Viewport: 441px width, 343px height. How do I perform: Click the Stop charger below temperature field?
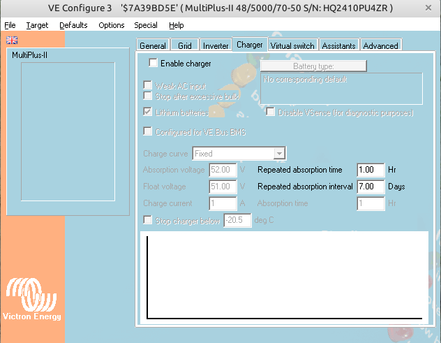pyautogui.click(x=237, y=220)
